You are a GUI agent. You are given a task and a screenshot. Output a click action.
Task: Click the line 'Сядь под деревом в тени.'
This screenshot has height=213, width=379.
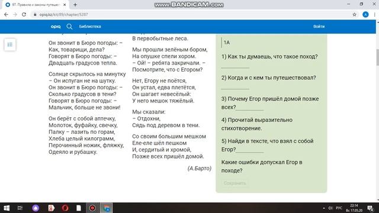click(166, 125)
